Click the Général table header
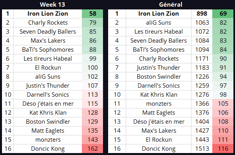The width and height of the screenshot is (235, 155). pyautogui.click(x=170, y=4)
